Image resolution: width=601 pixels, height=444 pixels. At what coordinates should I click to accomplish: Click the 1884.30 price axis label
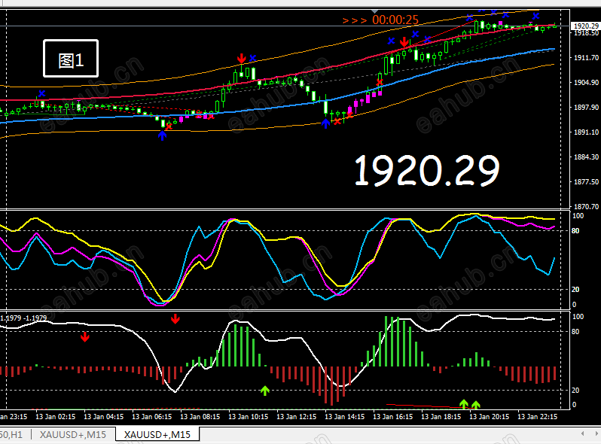[x=586, y=157]
